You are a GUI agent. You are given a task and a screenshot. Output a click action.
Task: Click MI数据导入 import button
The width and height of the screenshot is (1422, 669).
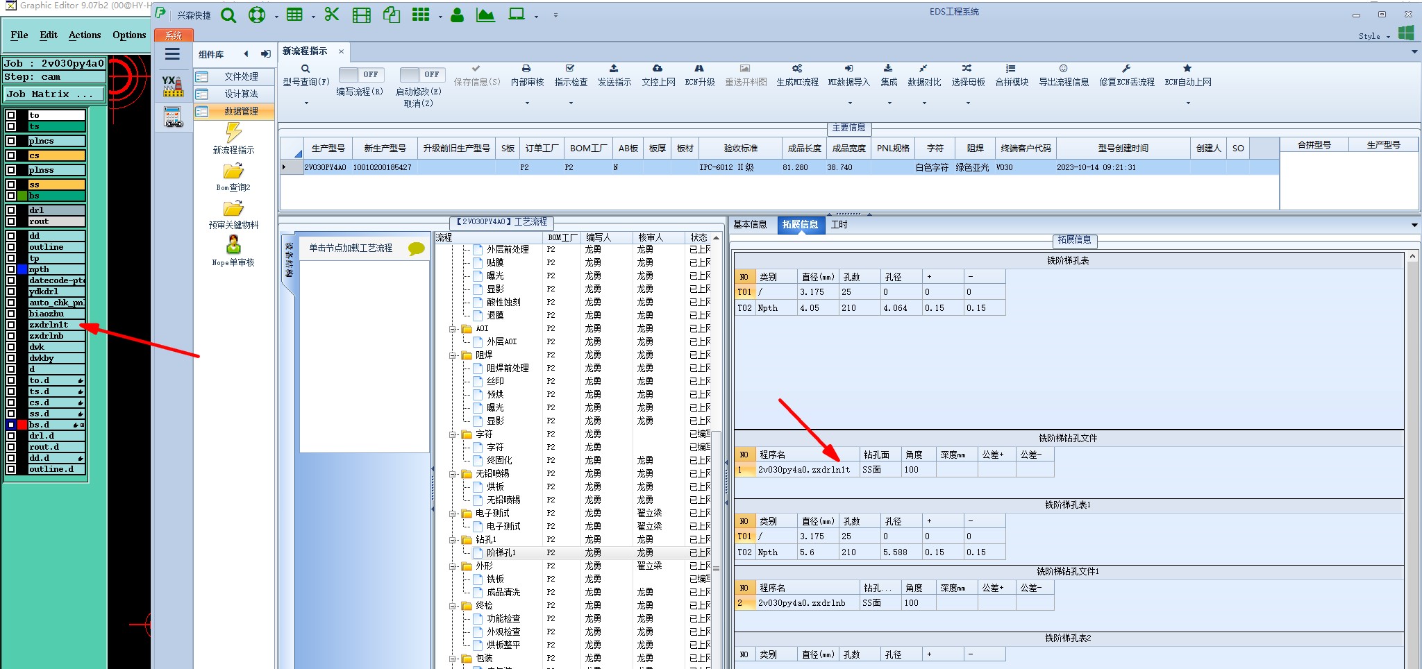[848, 75]
